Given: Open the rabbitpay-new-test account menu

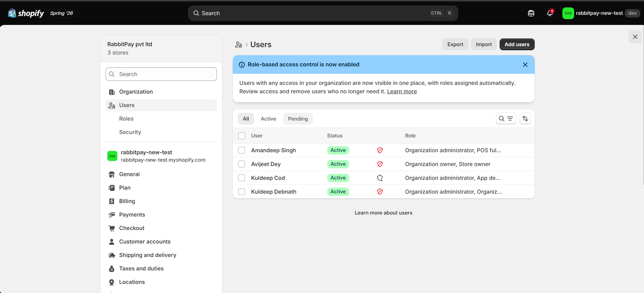Looking at the screenshot, I should pos(601,13).
